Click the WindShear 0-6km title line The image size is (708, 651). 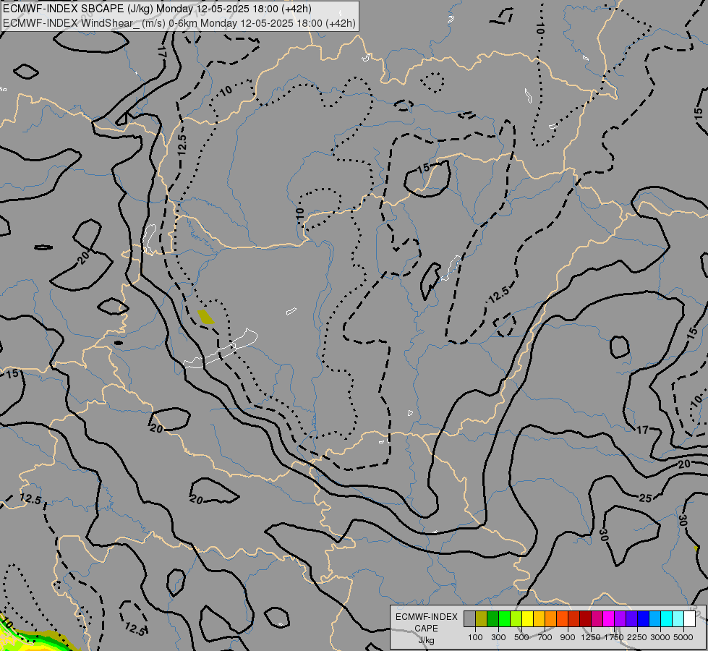tap(179, 23)
